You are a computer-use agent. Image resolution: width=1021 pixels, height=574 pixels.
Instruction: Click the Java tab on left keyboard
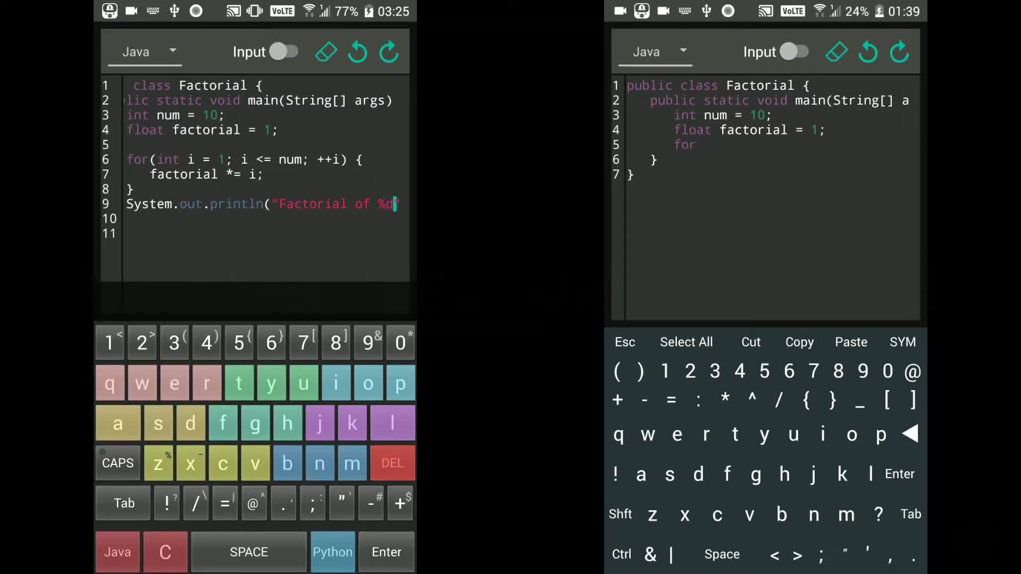[118, 552]
